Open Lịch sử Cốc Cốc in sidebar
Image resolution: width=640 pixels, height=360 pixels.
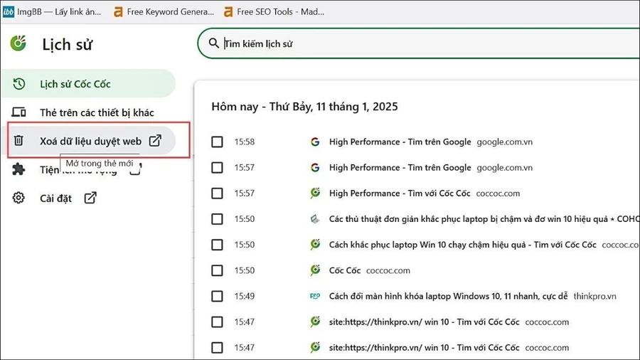[87, 84]
